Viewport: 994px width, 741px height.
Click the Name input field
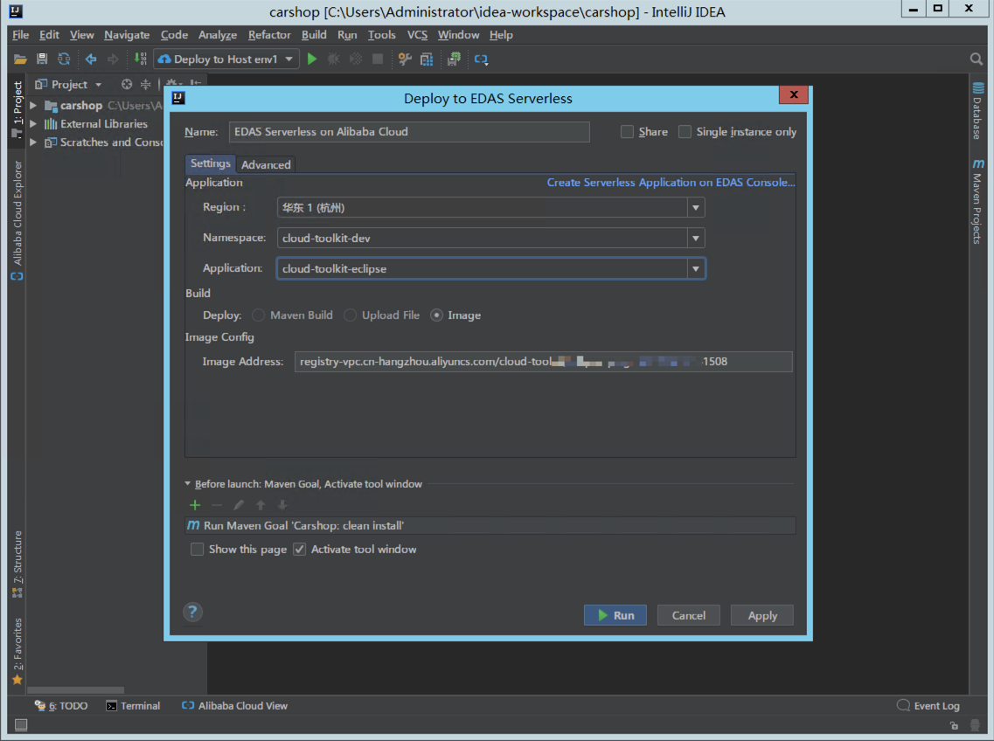coord(409,132)
